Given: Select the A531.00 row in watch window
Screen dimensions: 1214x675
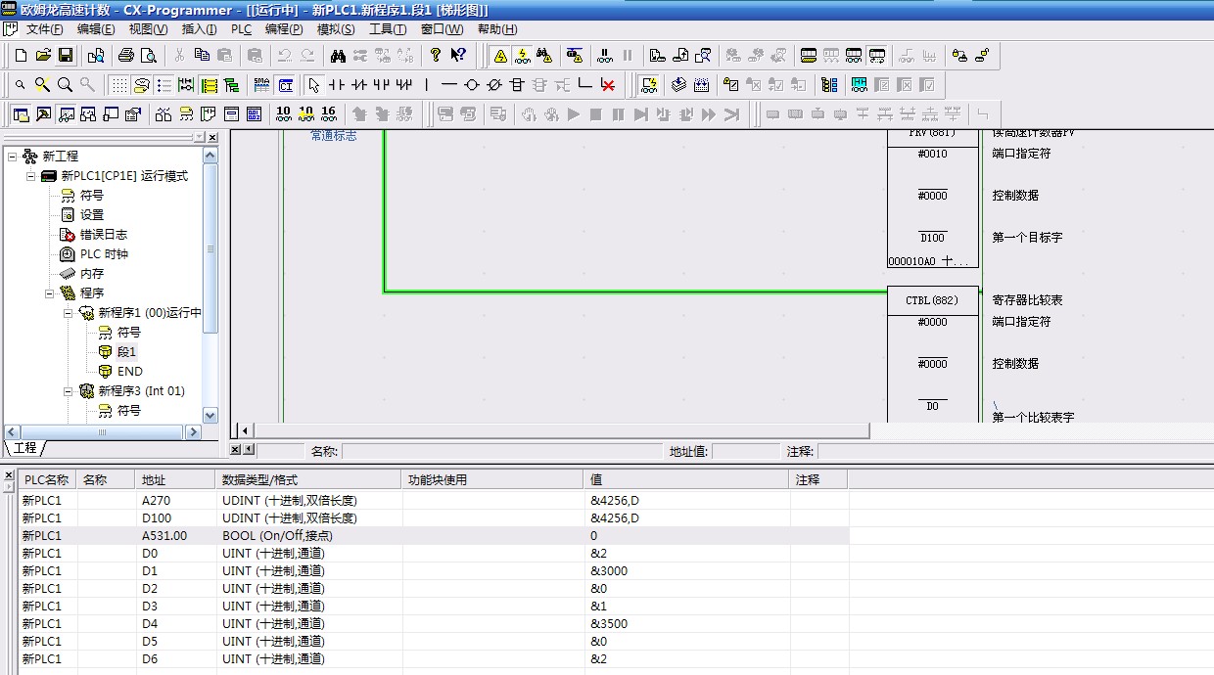Looking at the screenshot, I should [164, 536].
